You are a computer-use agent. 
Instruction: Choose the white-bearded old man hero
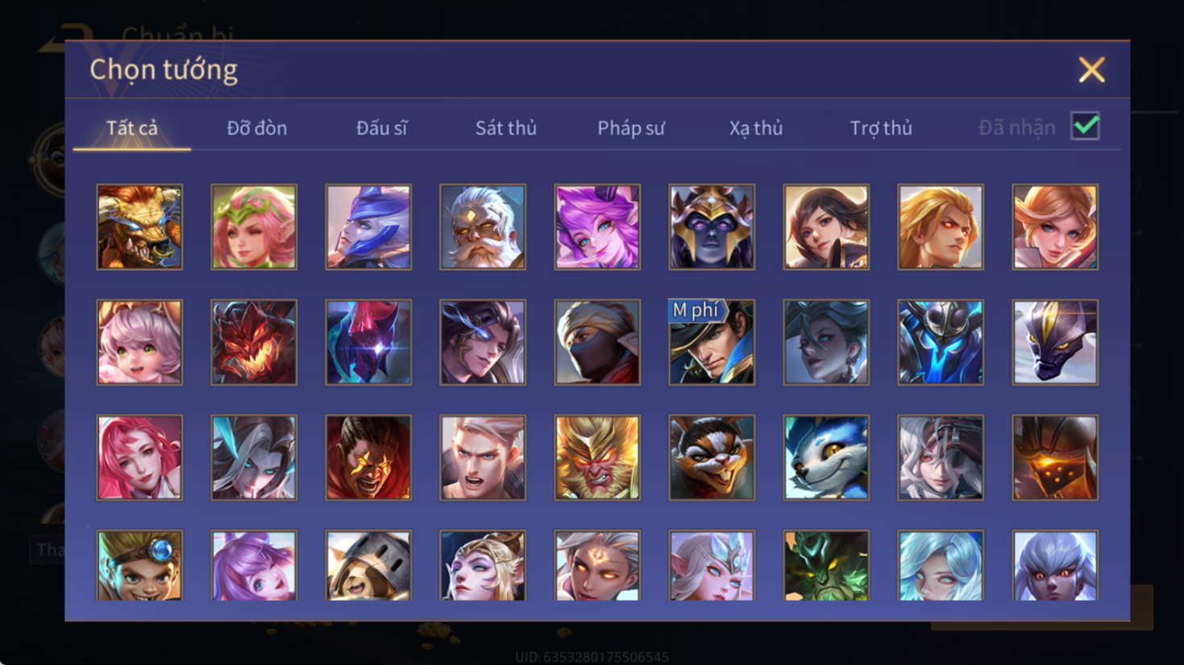tap(483, 227)
